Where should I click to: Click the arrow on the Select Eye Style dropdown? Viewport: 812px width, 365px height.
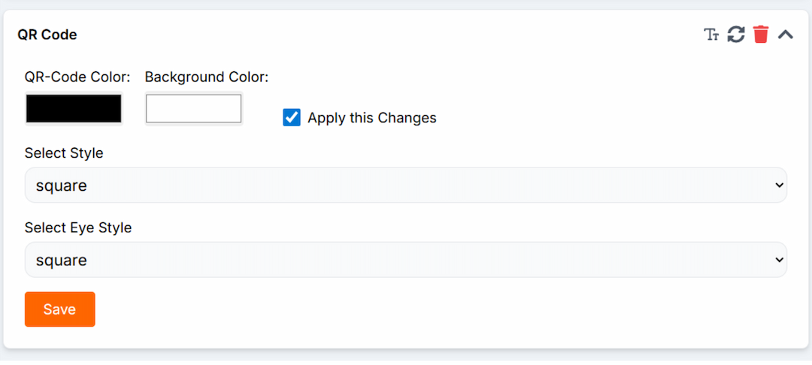click(779, 260)
